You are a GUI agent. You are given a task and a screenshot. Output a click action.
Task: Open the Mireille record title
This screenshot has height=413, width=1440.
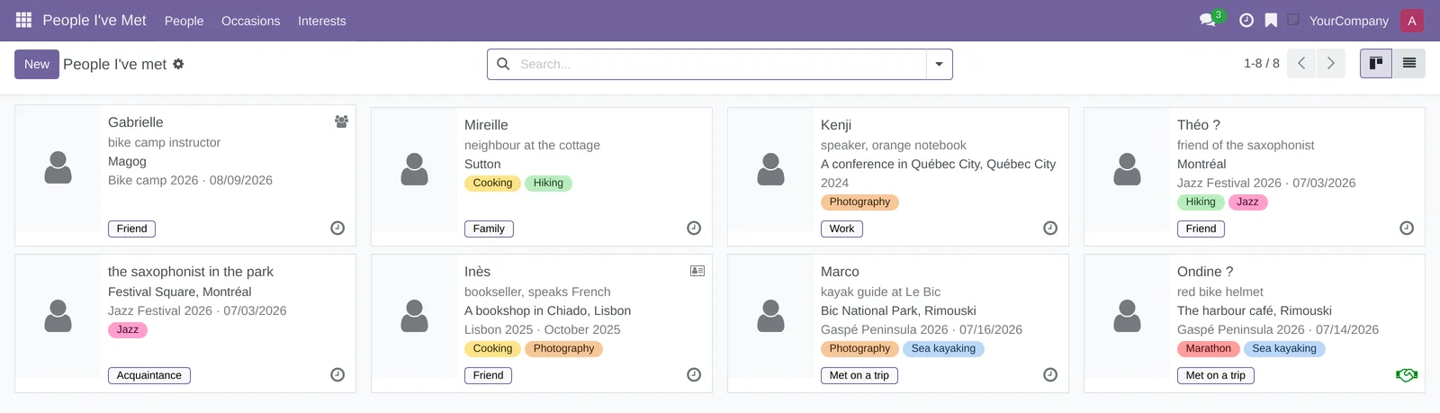pyautogui.click(x=486, y=125)
